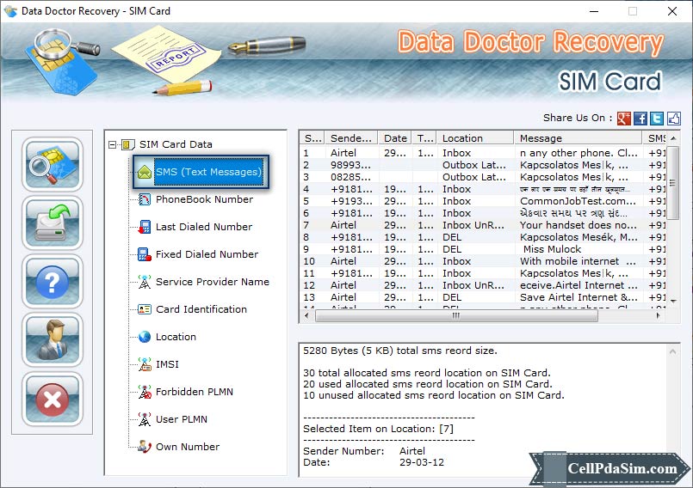Click the About Us person icon
The height and width of the screenshot is (488, 693).
(53, 339)
